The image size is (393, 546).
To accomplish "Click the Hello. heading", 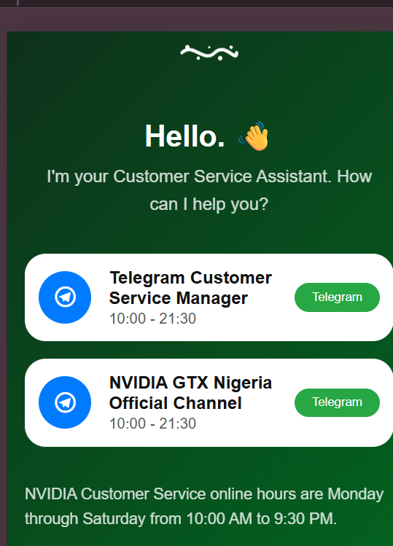I will [x=185, y=136].
